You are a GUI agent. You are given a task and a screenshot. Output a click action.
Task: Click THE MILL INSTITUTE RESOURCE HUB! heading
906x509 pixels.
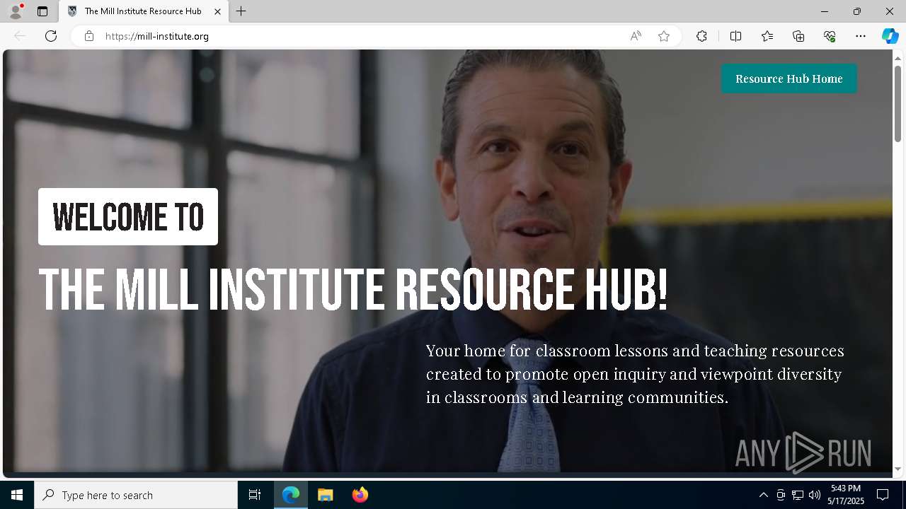pyautogui.click(x=352, y=290)
